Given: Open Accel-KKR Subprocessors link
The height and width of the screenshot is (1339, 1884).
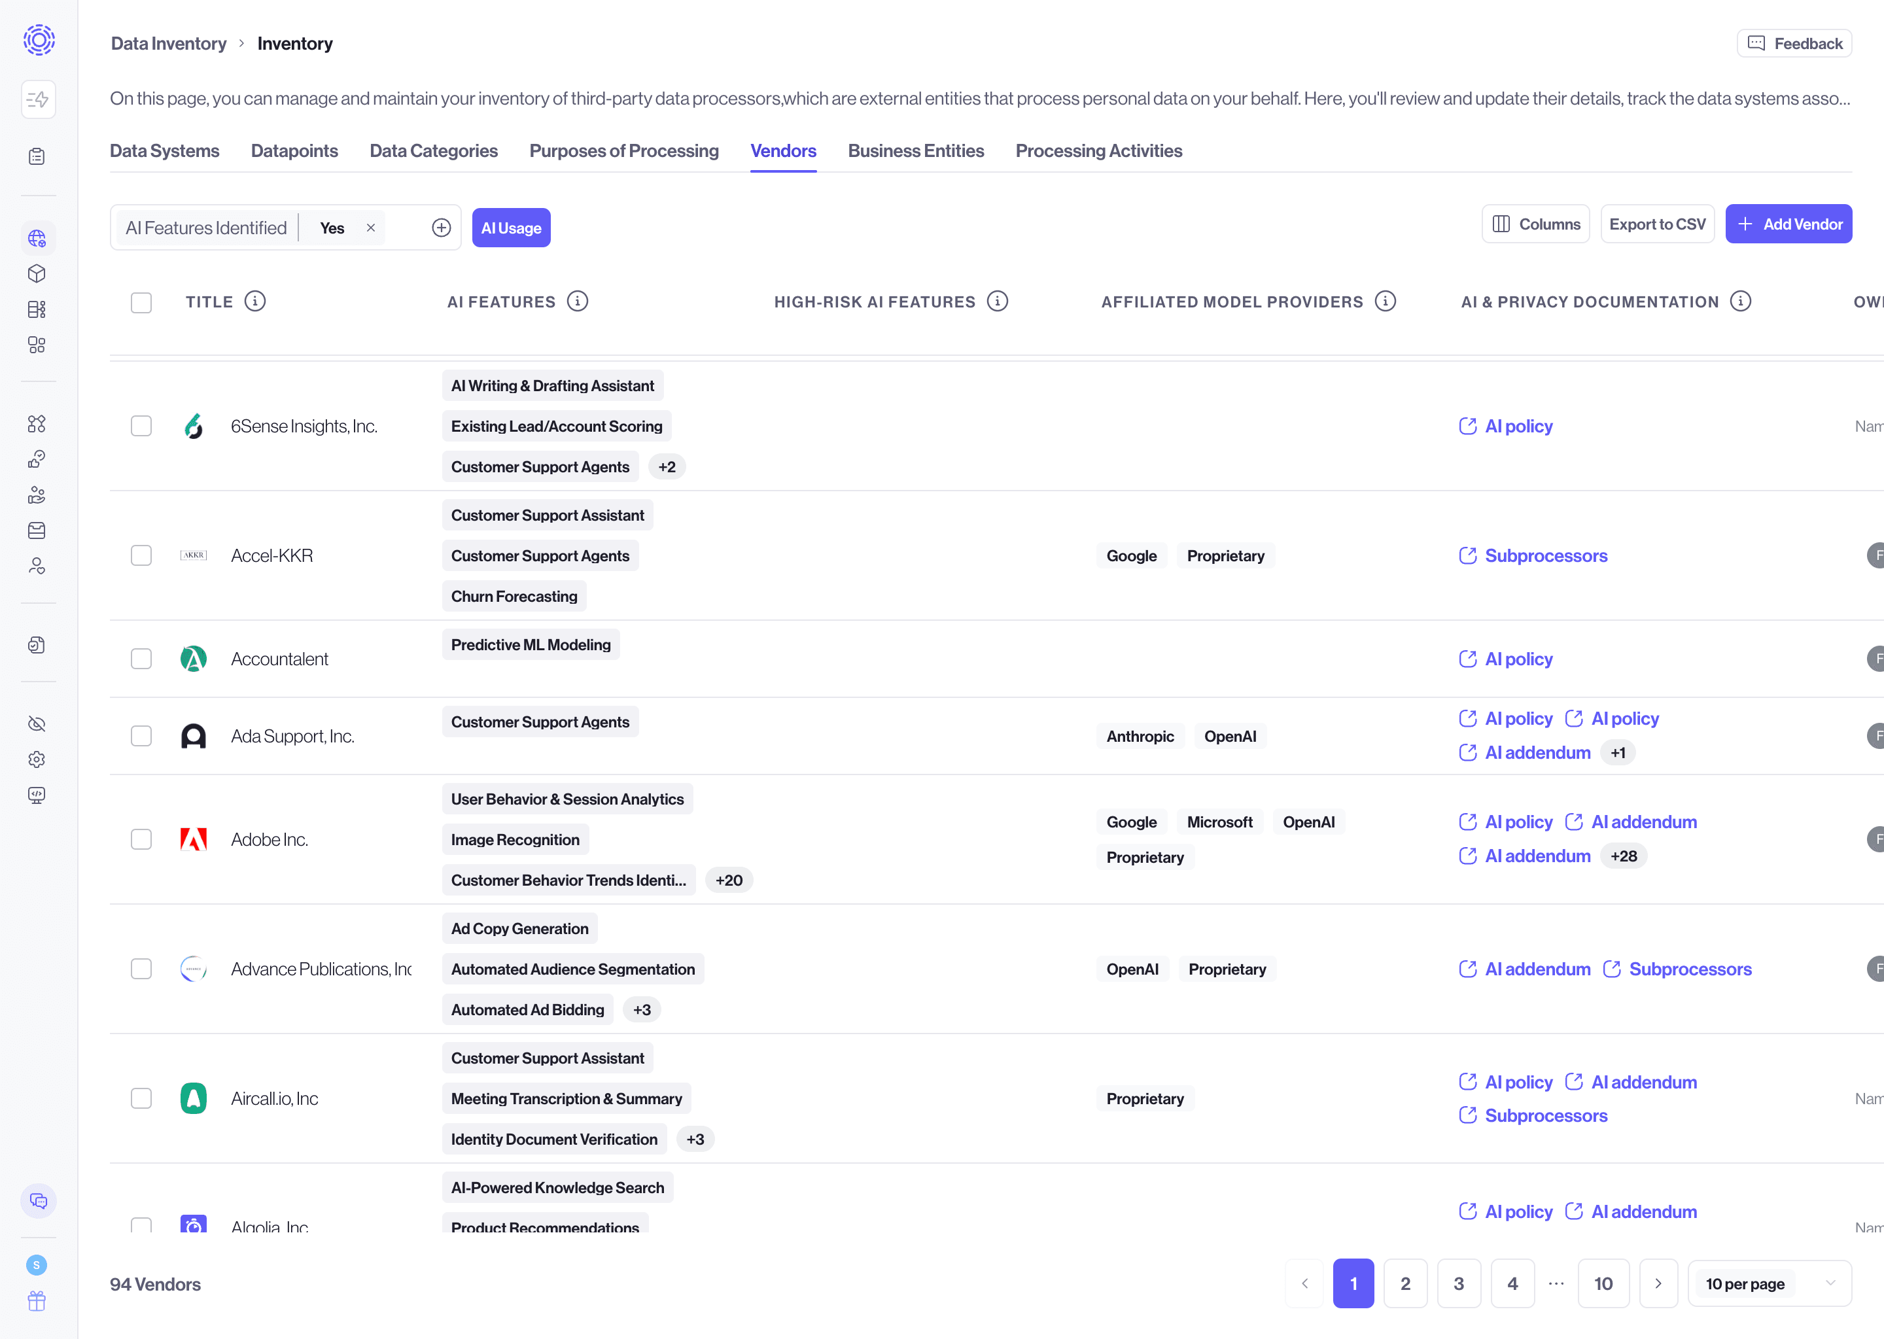Looking at the screenshot, I should pos(1533,556).
